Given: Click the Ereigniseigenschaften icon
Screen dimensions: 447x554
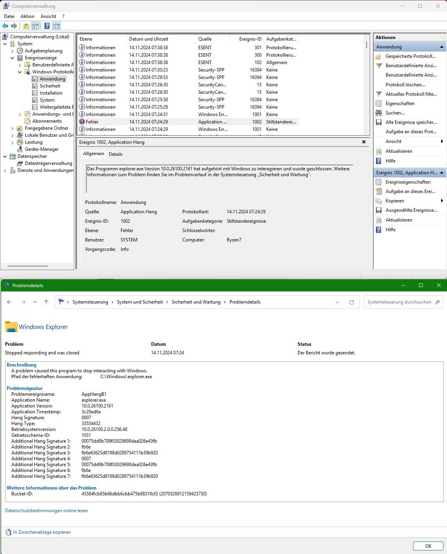Looking at the screenshot, I should pos(378,182).
